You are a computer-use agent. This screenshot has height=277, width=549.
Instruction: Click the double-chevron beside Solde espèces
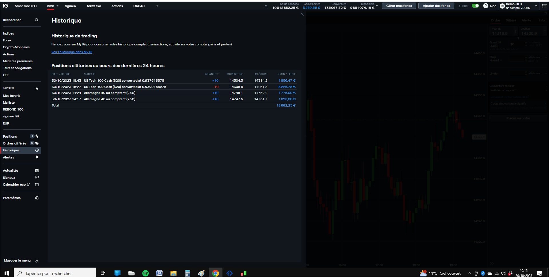click(x=266, y=6)
